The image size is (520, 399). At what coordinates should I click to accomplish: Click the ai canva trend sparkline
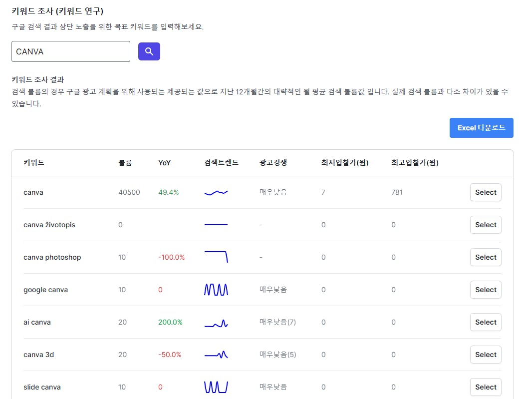point(216,324)
